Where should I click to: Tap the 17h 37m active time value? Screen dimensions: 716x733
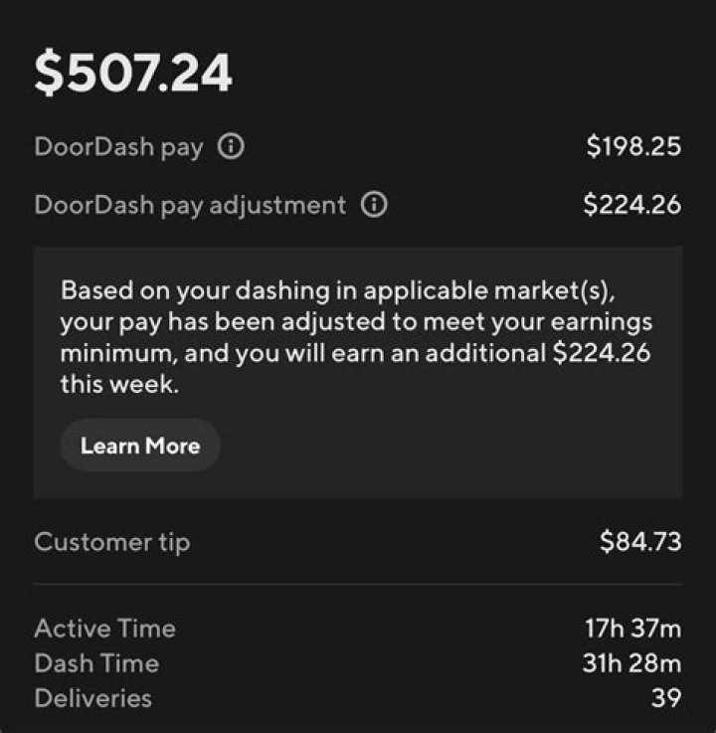[632, 629]
